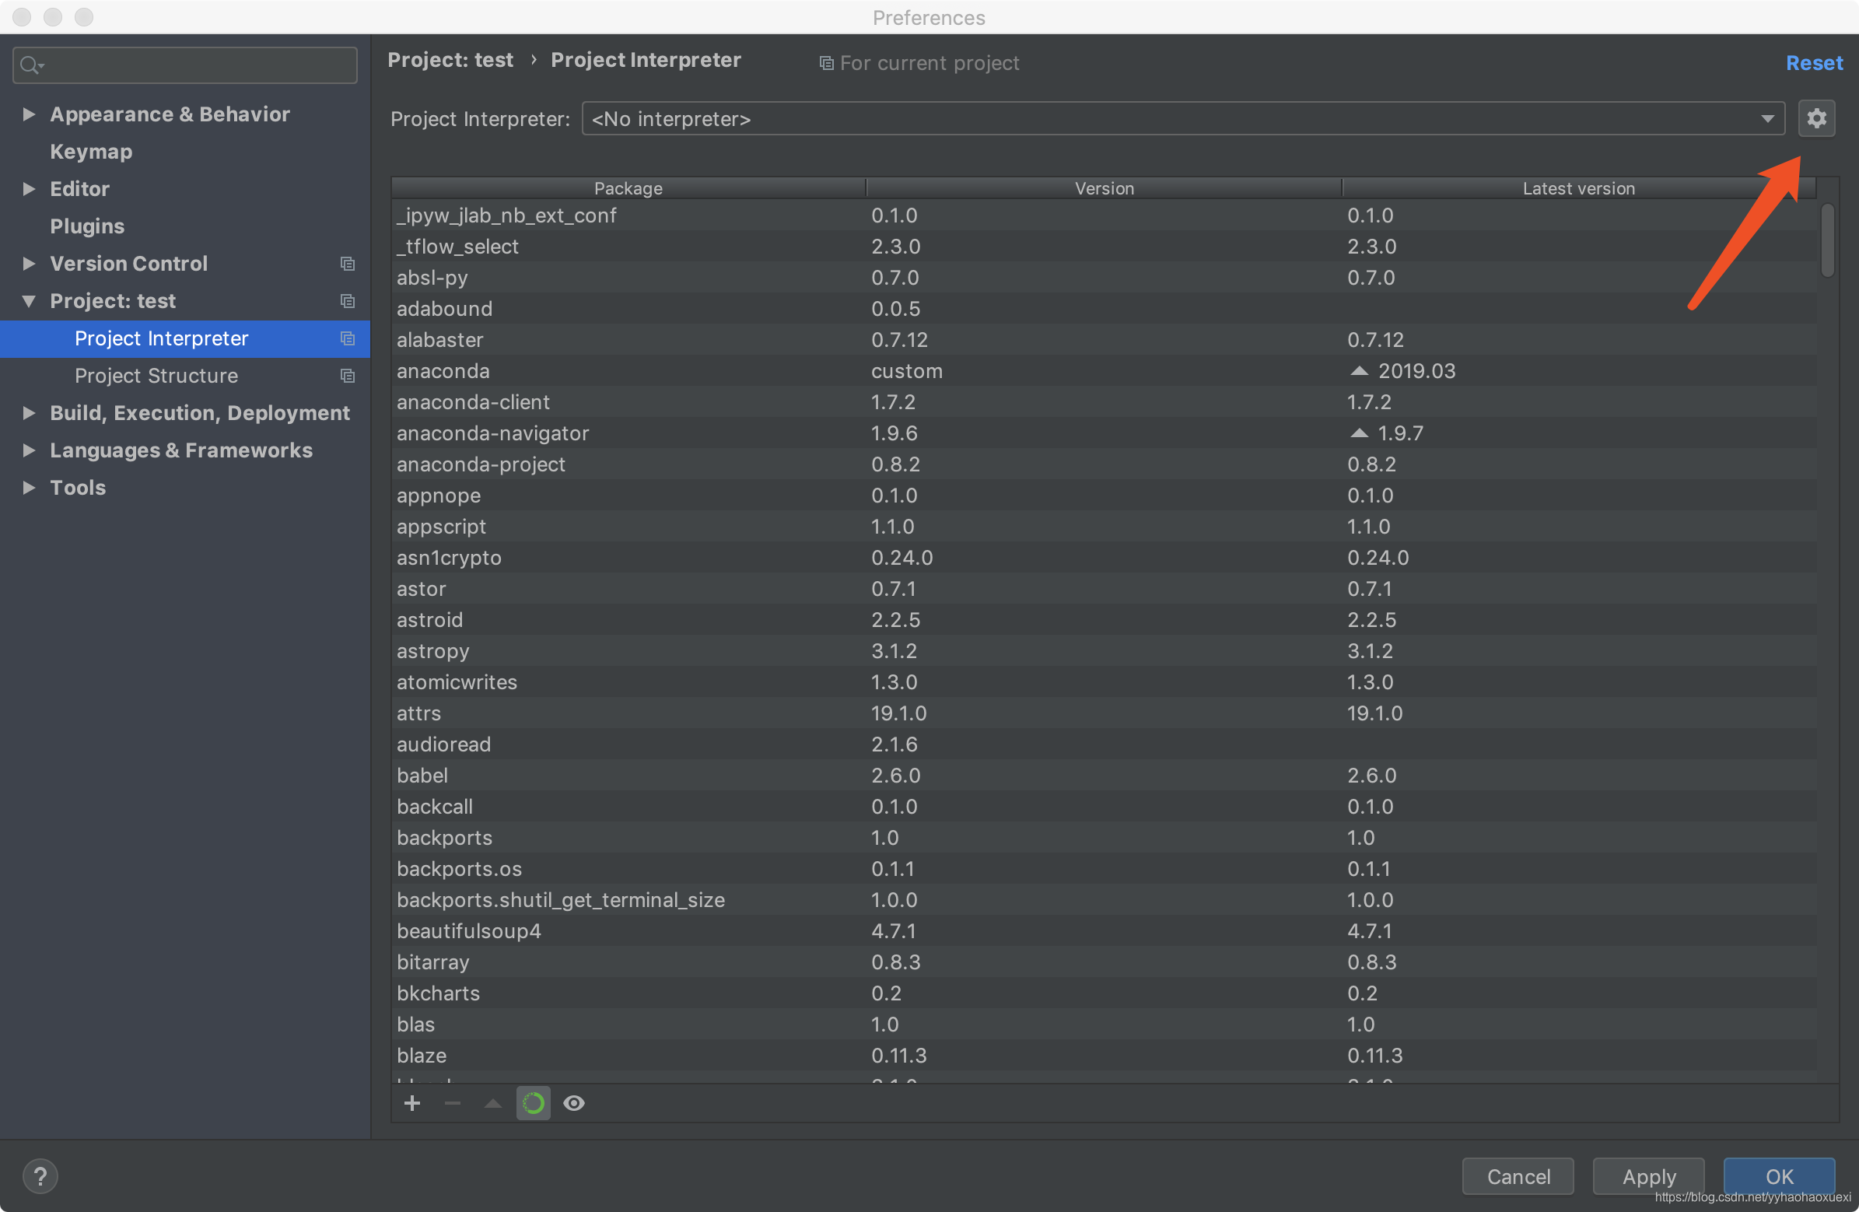
Task: Click the green Conda package manager icon
Action: 534,1102
